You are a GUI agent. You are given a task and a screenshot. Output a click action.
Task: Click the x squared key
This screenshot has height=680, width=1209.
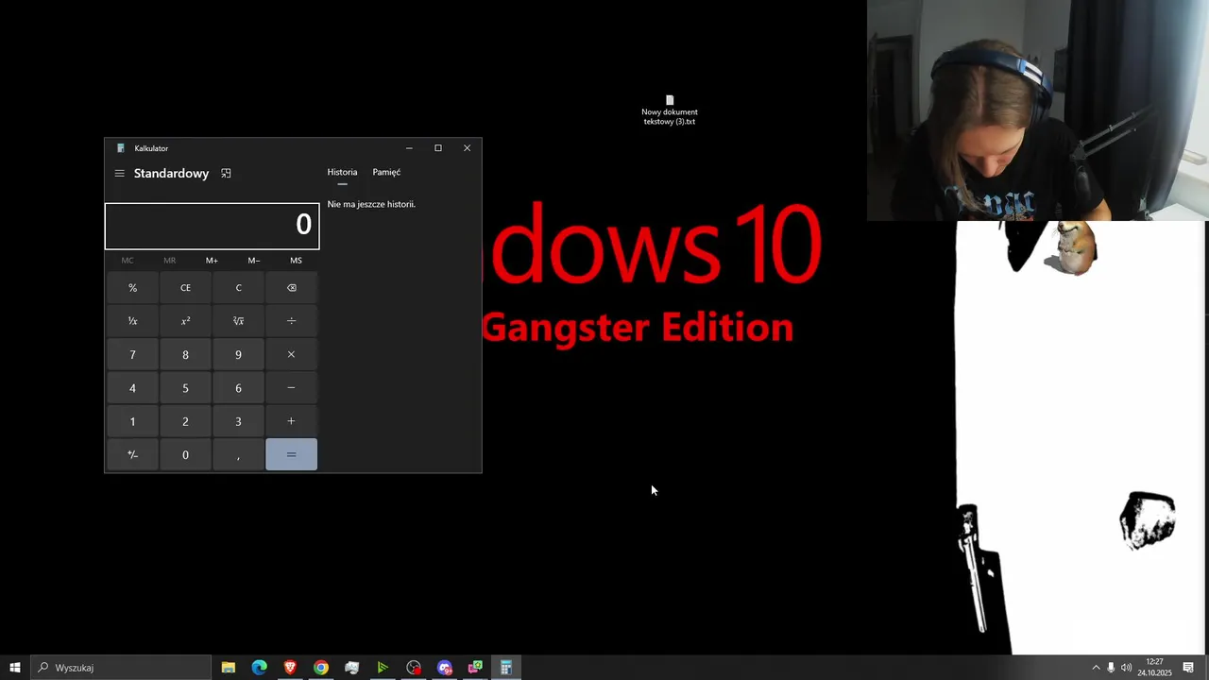[185, 321]
